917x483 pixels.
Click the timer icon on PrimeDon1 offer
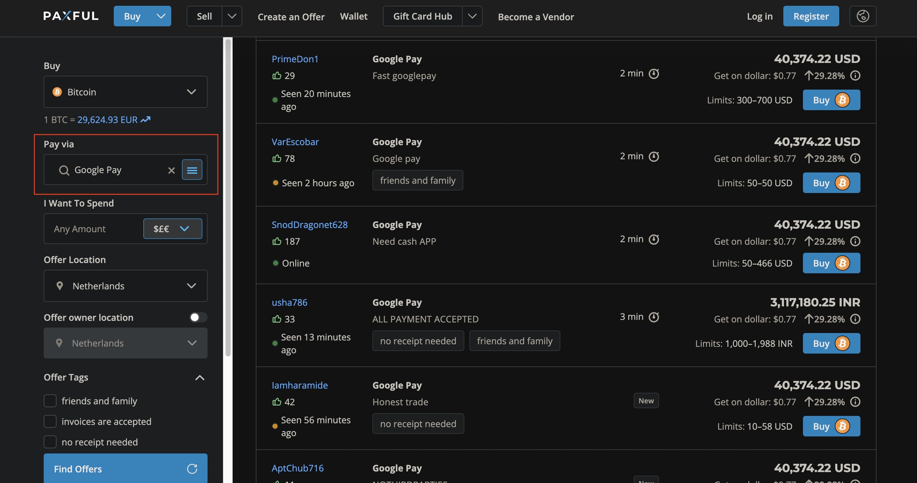(x=654, y=73)
